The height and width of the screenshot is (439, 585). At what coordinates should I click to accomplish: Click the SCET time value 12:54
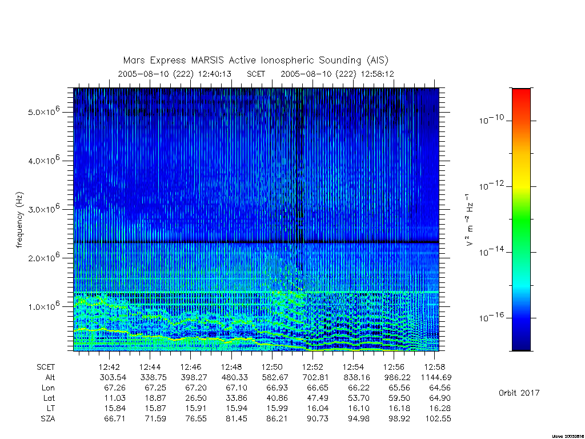pyautogui.click(x=353, y=367)
